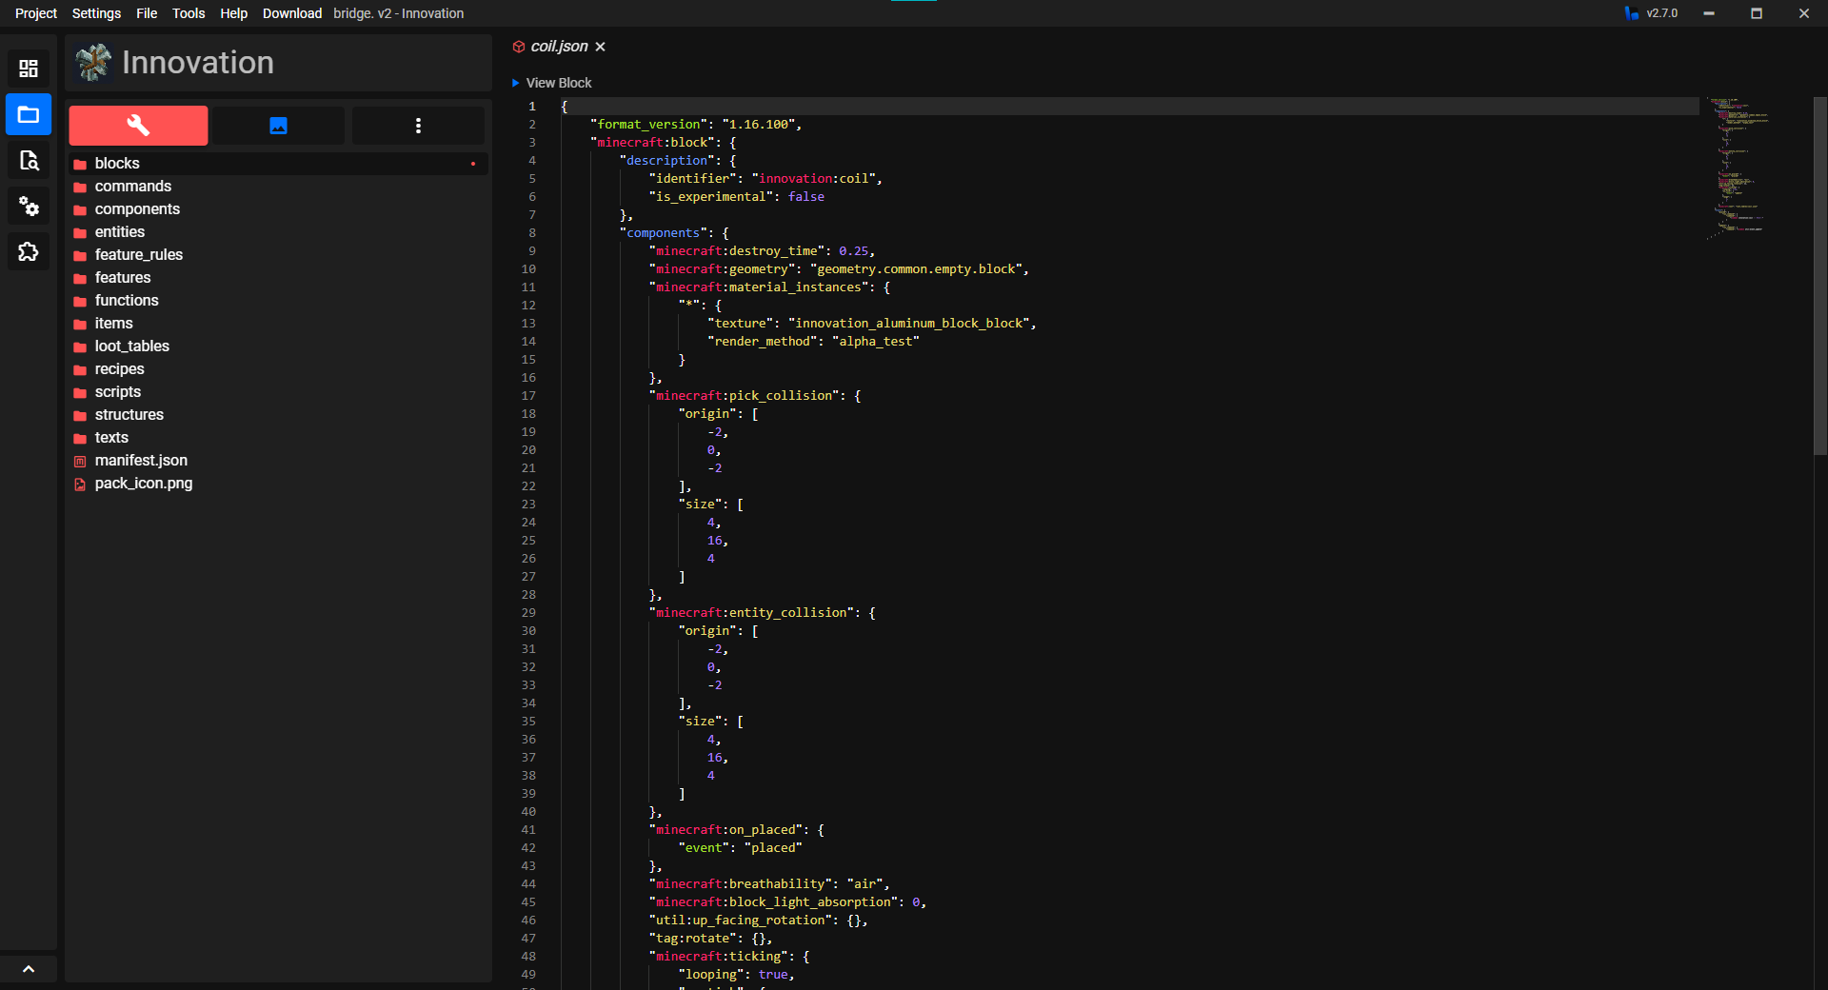The height and width of the screenshot is (990, 1828).
Task: Click line number 41 in the gutter
Action: (x=528, y=830)
